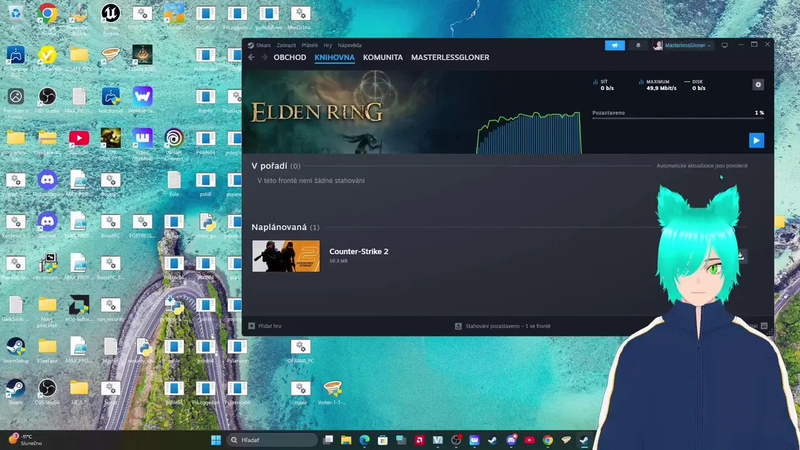Open the Steam menu
Screen dimensions: 800x450
[x=263, y=45]
